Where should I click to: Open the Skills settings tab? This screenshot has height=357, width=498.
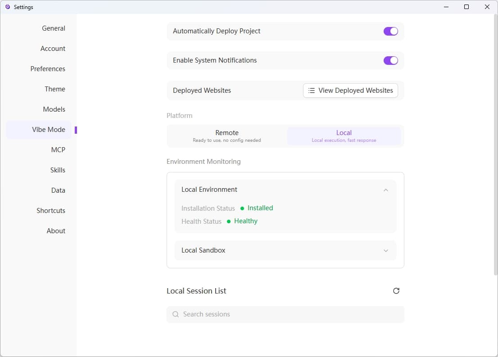point(58,170)
